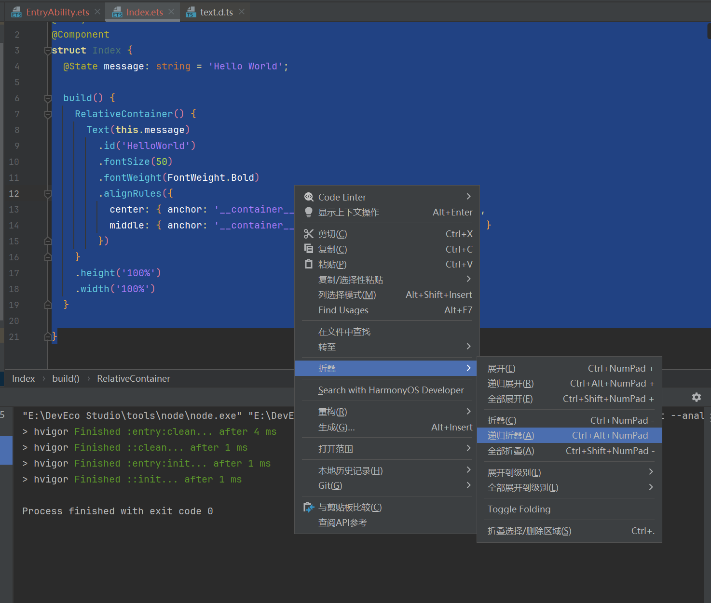Expand the 转至 submenu arrow
711x603 pixels.
point(468,347)
